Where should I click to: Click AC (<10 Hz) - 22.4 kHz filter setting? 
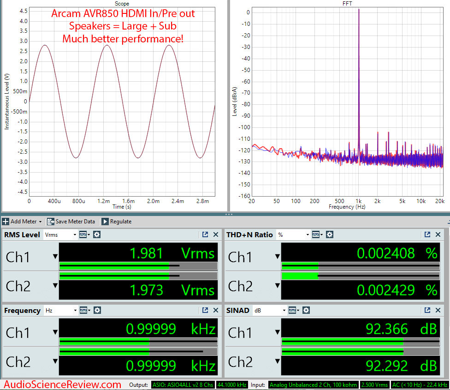coord(420,385)
